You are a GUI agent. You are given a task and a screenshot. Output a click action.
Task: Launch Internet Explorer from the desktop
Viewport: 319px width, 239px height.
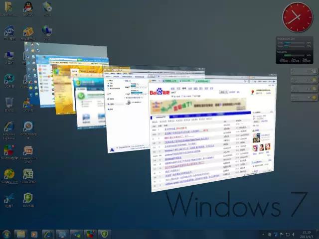9,130
